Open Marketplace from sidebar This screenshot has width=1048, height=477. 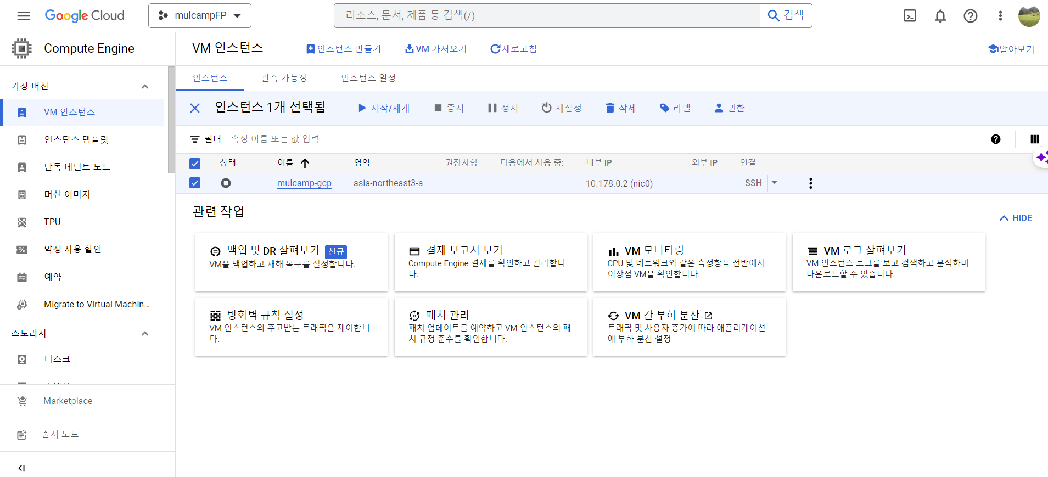(87, 401)
